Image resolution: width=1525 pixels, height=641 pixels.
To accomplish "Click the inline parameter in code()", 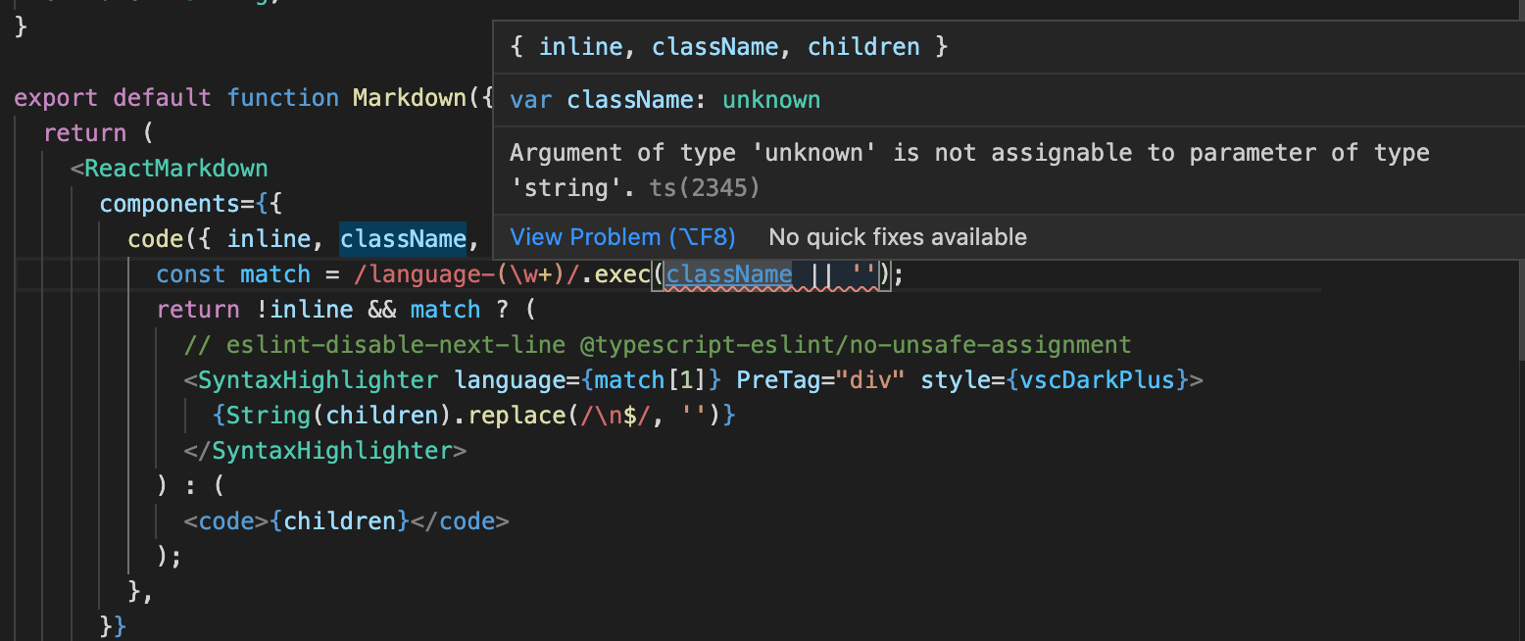I will 269,239.
